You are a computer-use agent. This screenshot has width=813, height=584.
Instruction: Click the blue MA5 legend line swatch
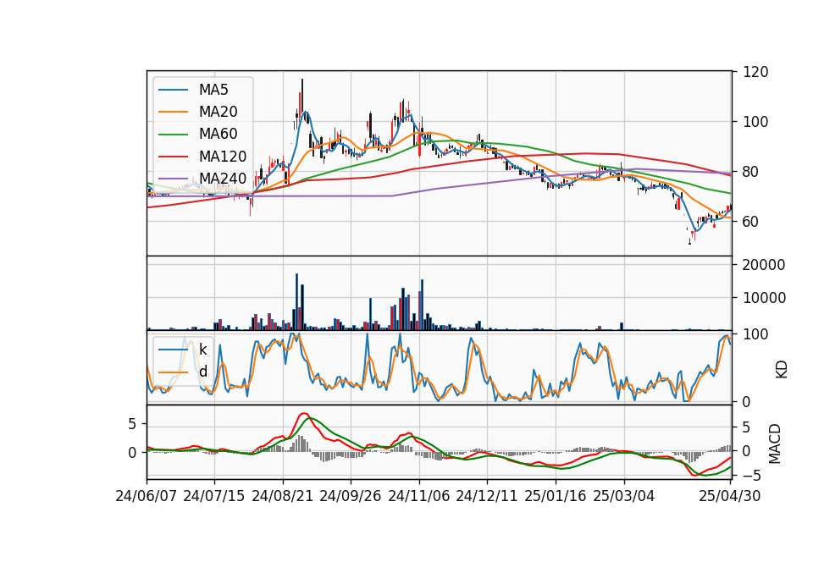[173, 90]
